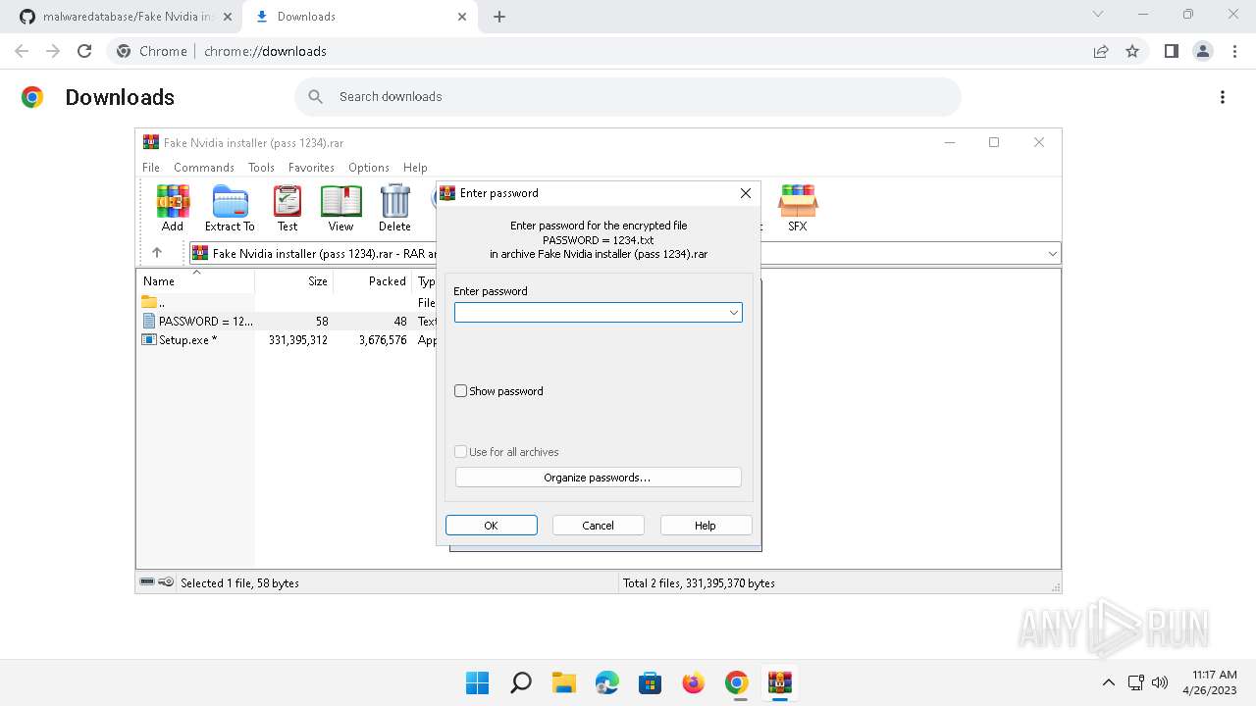Sort by Size column header
The height and width of the screenshot is (706, 1256).
(x=293, y=280)
